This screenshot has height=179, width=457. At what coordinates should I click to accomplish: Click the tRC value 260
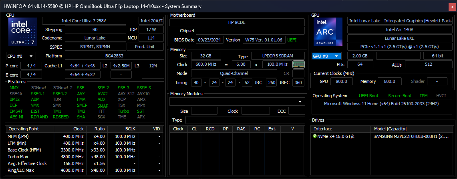tap(272, 83)
